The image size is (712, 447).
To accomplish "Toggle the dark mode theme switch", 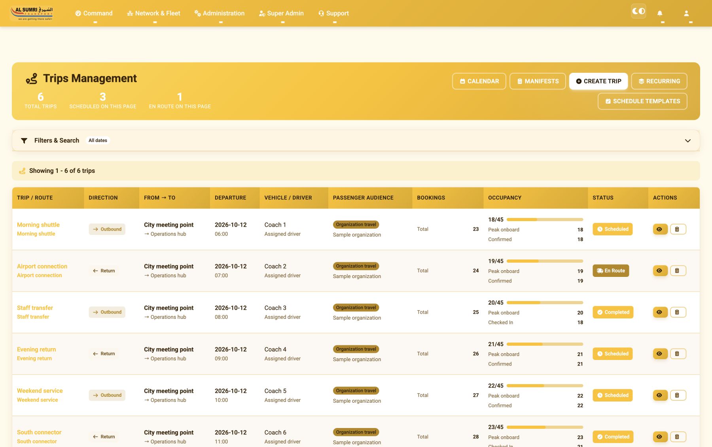I will click(x=638, y=11).
